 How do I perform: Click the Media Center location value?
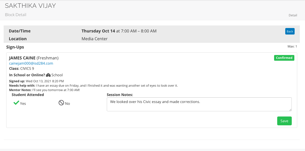pos(95,39)
